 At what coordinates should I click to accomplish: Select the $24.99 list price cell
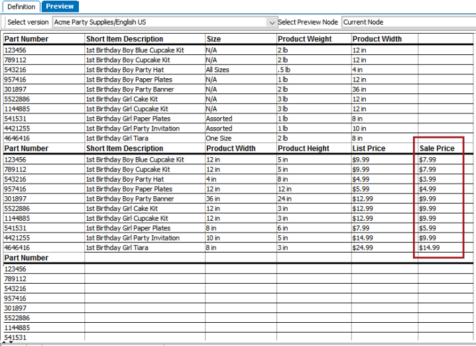click(363, 248)
